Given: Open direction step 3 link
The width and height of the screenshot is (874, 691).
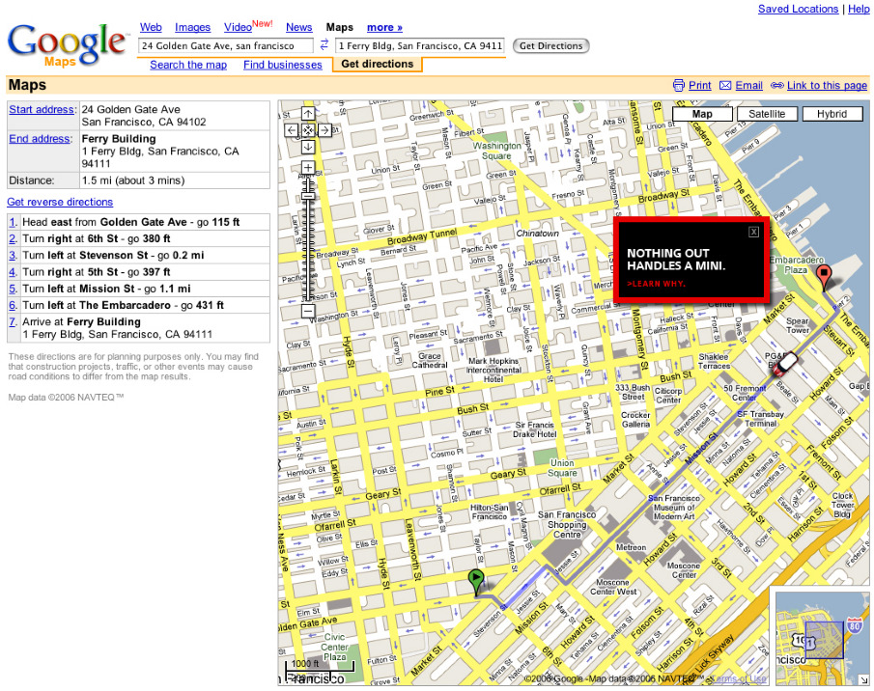Looking at the screenshot, I should [13, 256].
